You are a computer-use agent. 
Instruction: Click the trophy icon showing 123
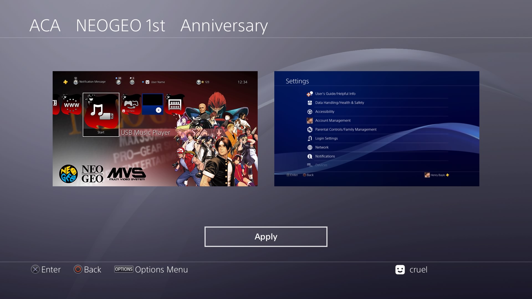coord(198,82)
